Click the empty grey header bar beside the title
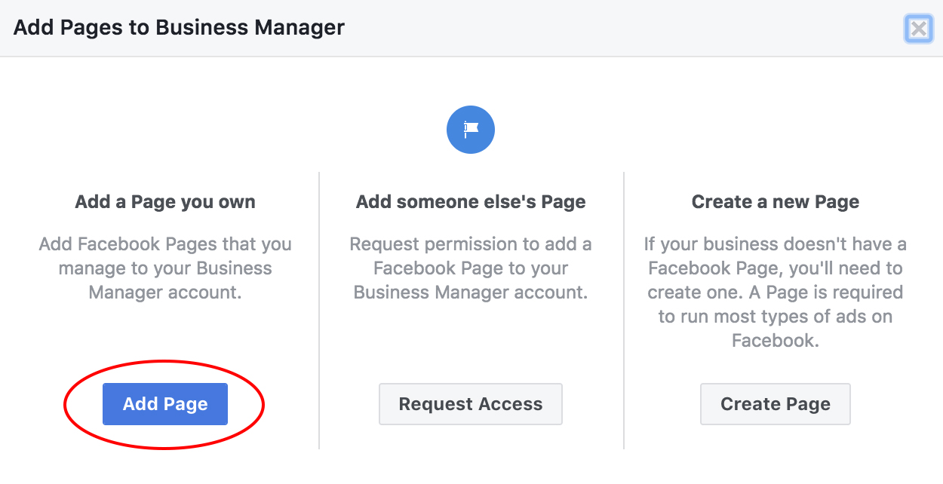943x484 pixels. tap(604, 29)
